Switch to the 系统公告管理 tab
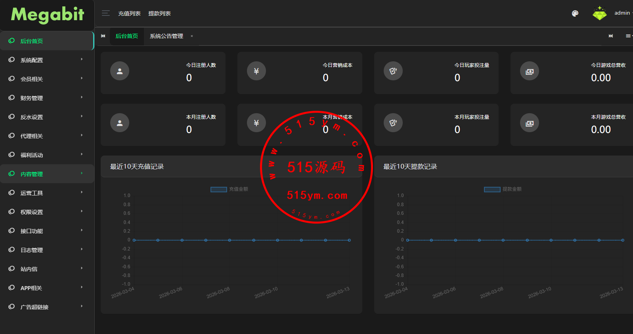 coord(166,36)
